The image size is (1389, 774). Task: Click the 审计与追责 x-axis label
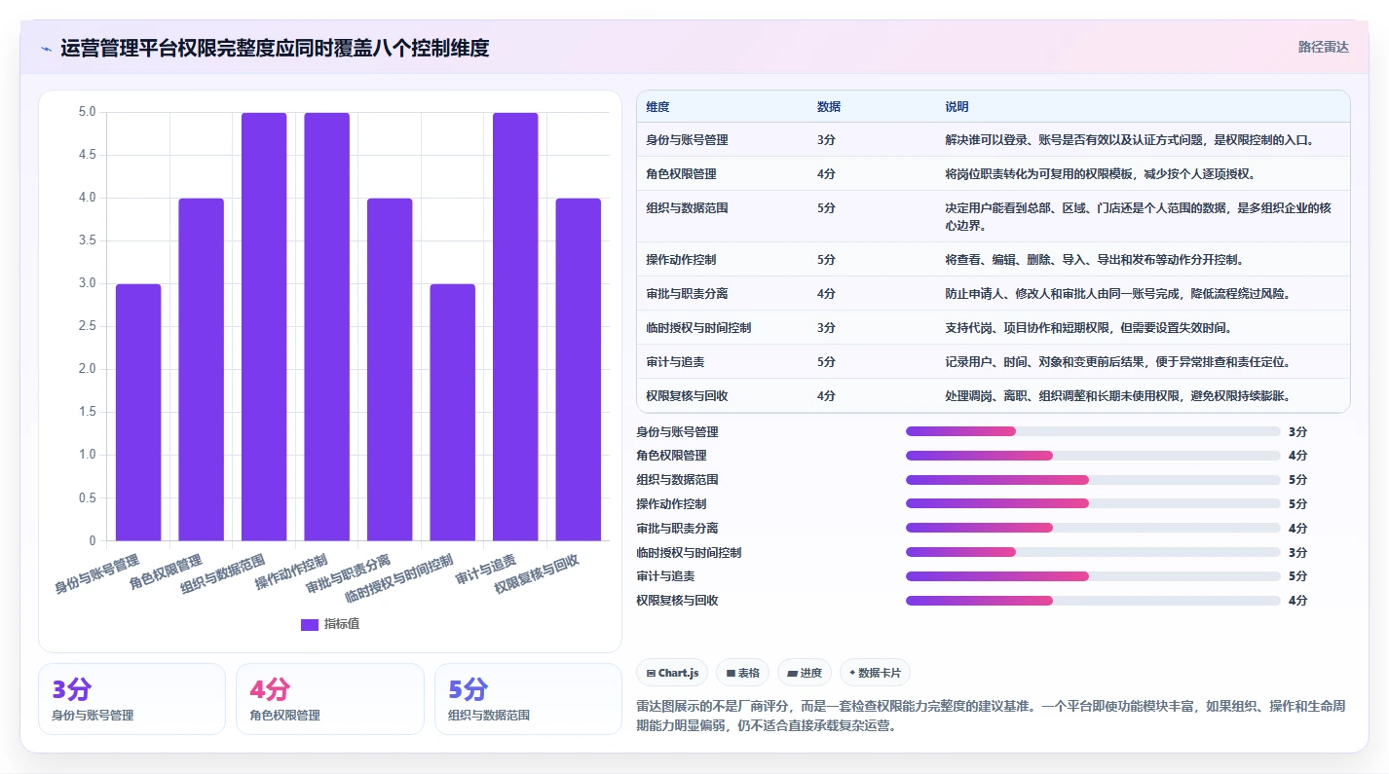pyautogui.click(x=485, y=570)
